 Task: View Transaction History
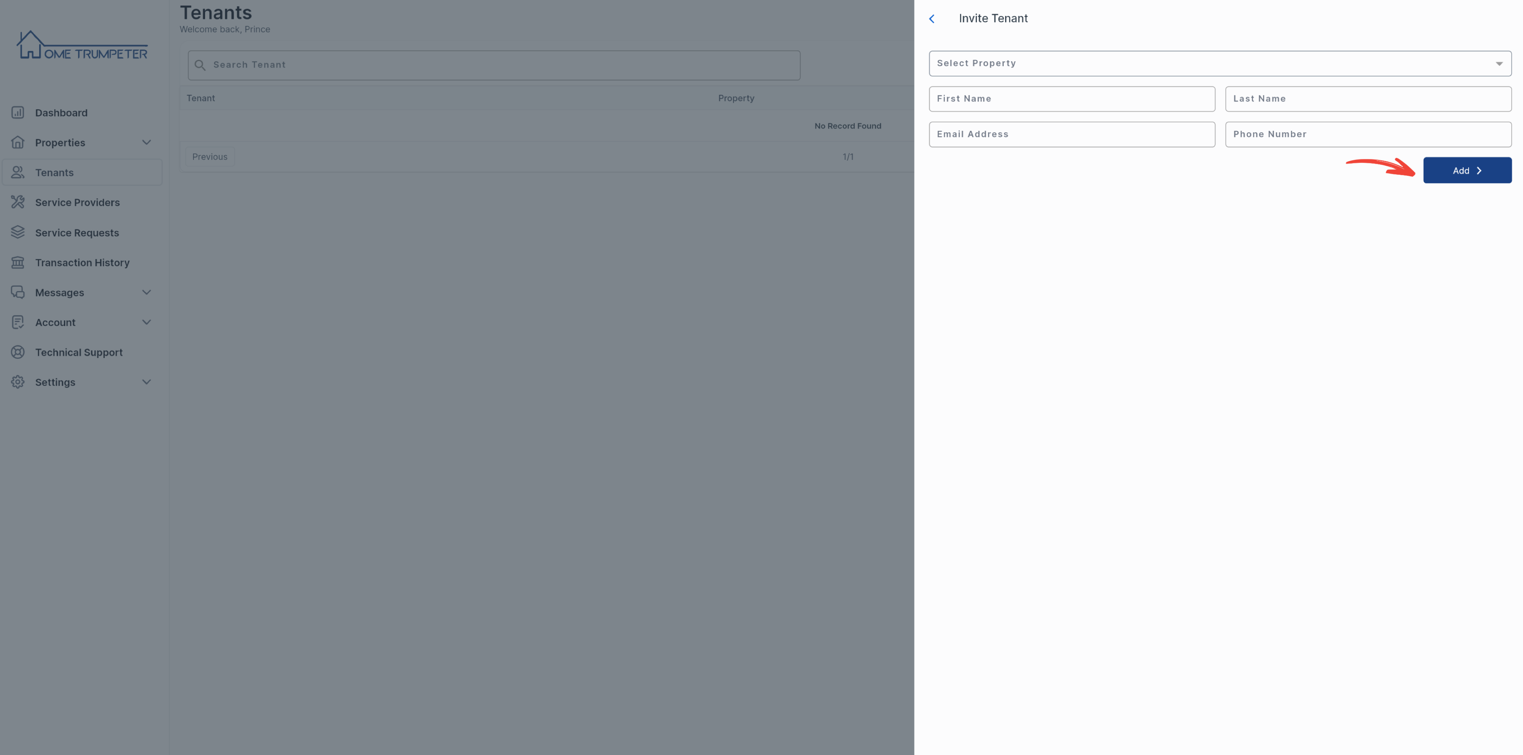(82, 262)
